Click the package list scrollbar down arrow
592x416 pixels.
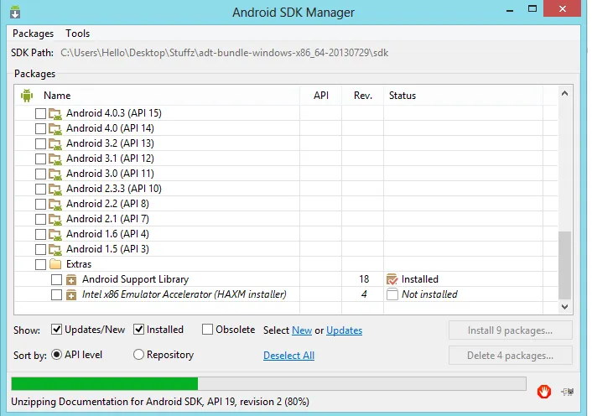(564, 307)
